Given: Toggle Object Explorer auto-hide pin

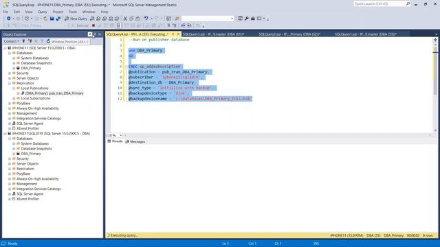Looking at the screenshot, I should 95,34.
